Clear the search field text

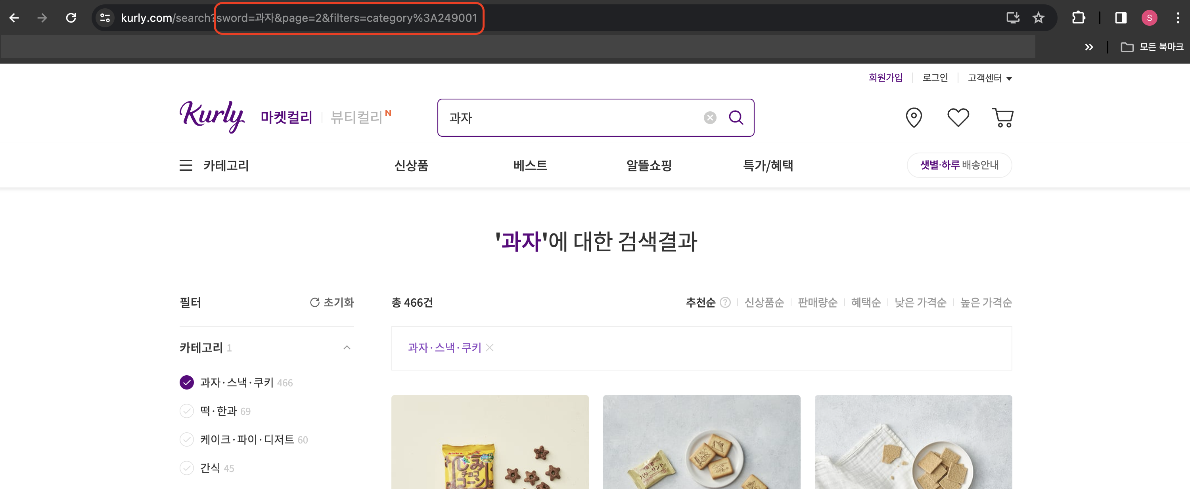pos(710,118)
